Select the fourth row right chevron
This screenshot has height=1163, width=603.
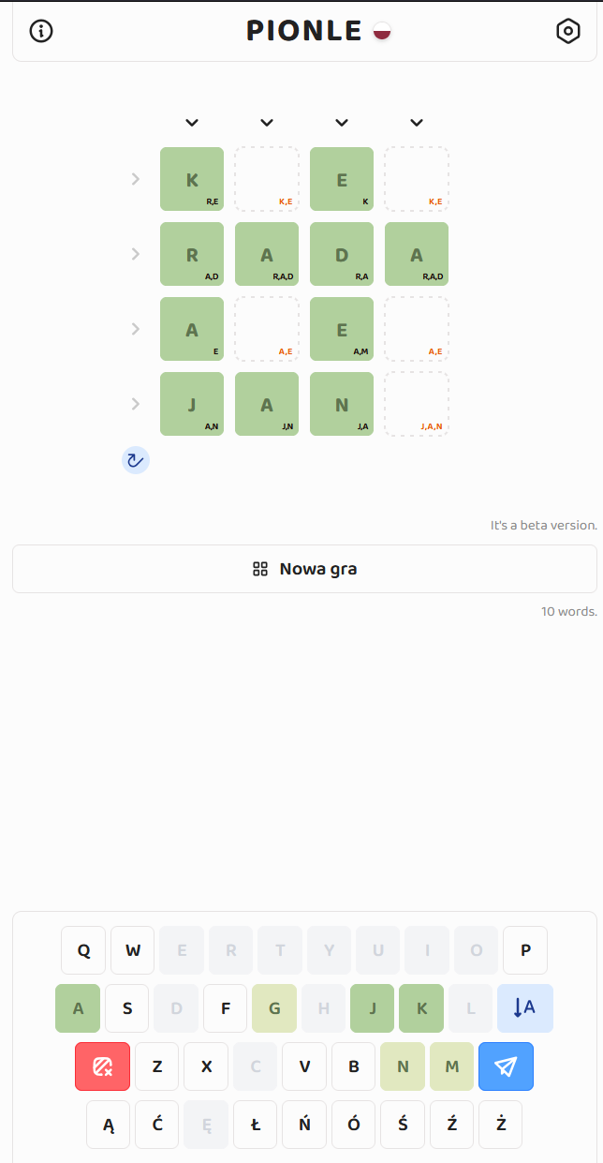136,404
